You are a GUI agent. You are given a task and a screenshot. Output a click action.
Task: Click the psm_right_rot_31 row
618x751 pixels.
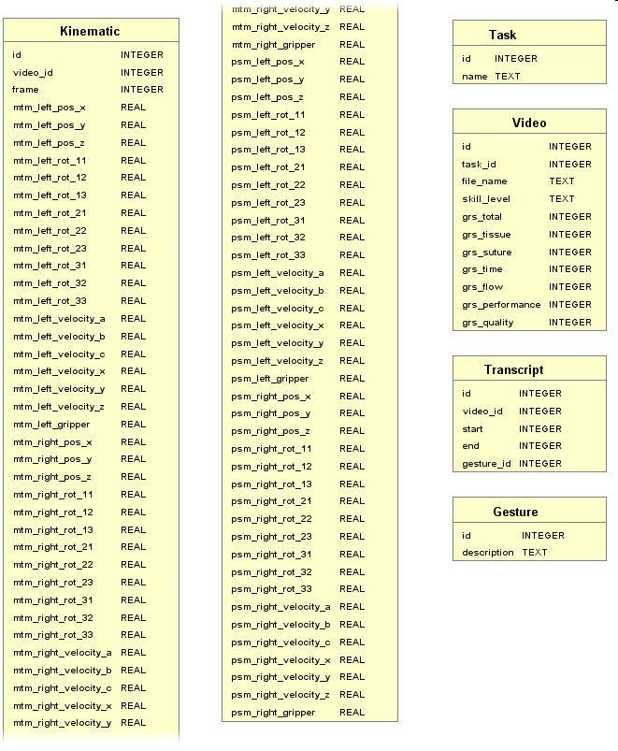309,555
